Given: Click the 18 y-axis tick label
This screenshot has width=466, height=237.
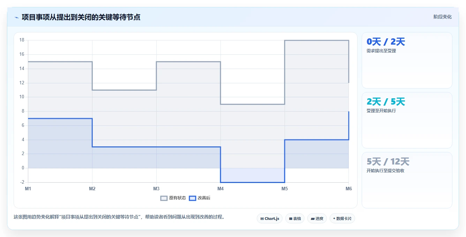Looking at the screenshot, I should pyautogui.click(x=22, y=40).
